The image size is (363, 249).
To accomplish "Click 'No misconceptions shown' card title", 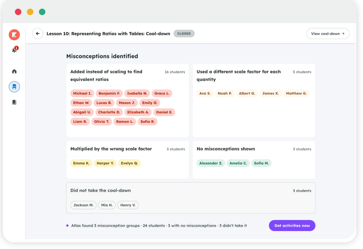I will pos(226,149).
